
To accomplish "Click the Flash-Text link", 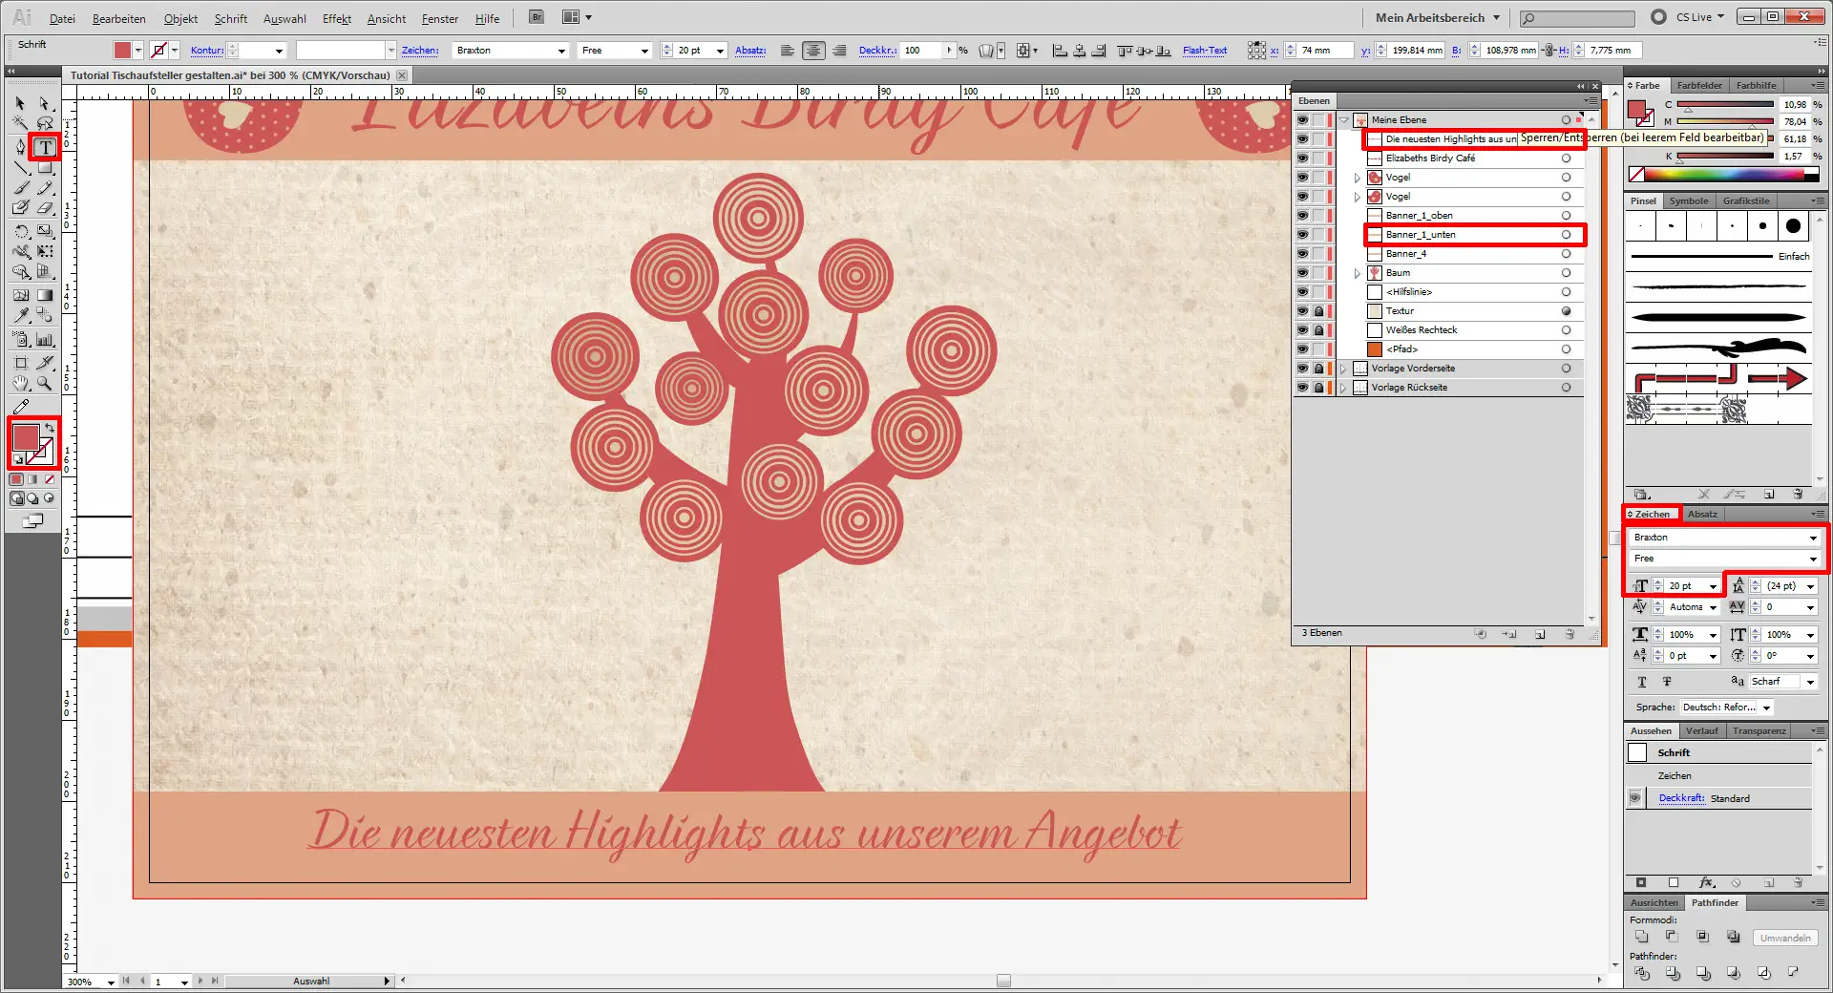I will 1204,51.
